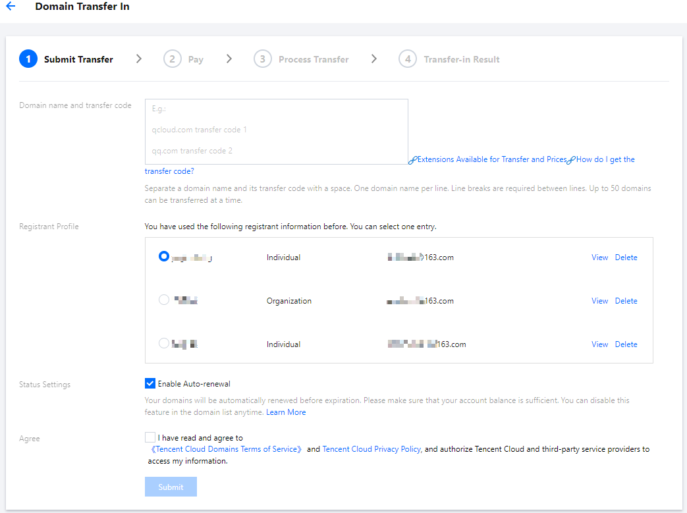Image resolution: width=687 pixels, height=513 pixels.
Task: View the Organization registrant profile
Action: click(x=599, y=301)
